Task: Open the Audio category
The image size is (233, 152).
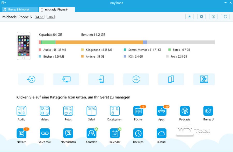Action: 21,111
